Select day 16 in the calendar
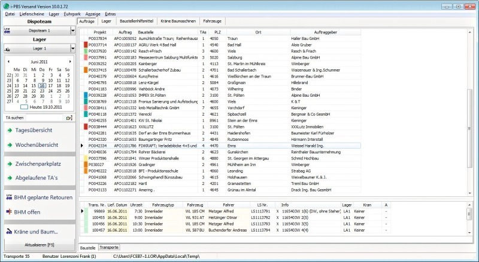 click(x=42, y=86)
